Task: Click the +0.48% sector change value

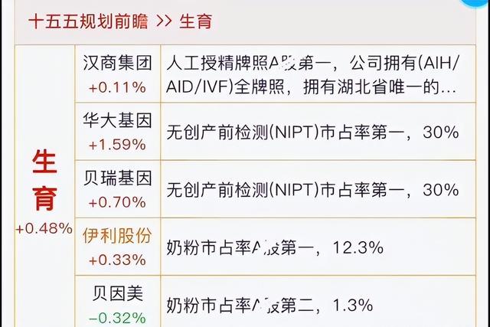Action: pos(44,229)
